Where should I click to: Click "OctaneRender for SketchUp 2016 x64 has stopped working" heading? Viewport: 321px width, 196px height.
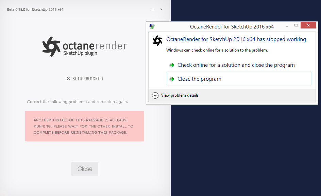(236, 39)
